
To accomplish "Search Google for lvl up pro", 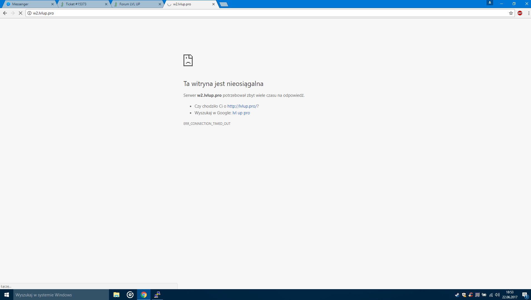I will (241, 113).
